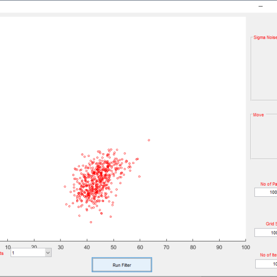Image resolution: width=277 pixels, height=277 pixels.
Task: Click the Move panel label
Action: tap(258, 115)
